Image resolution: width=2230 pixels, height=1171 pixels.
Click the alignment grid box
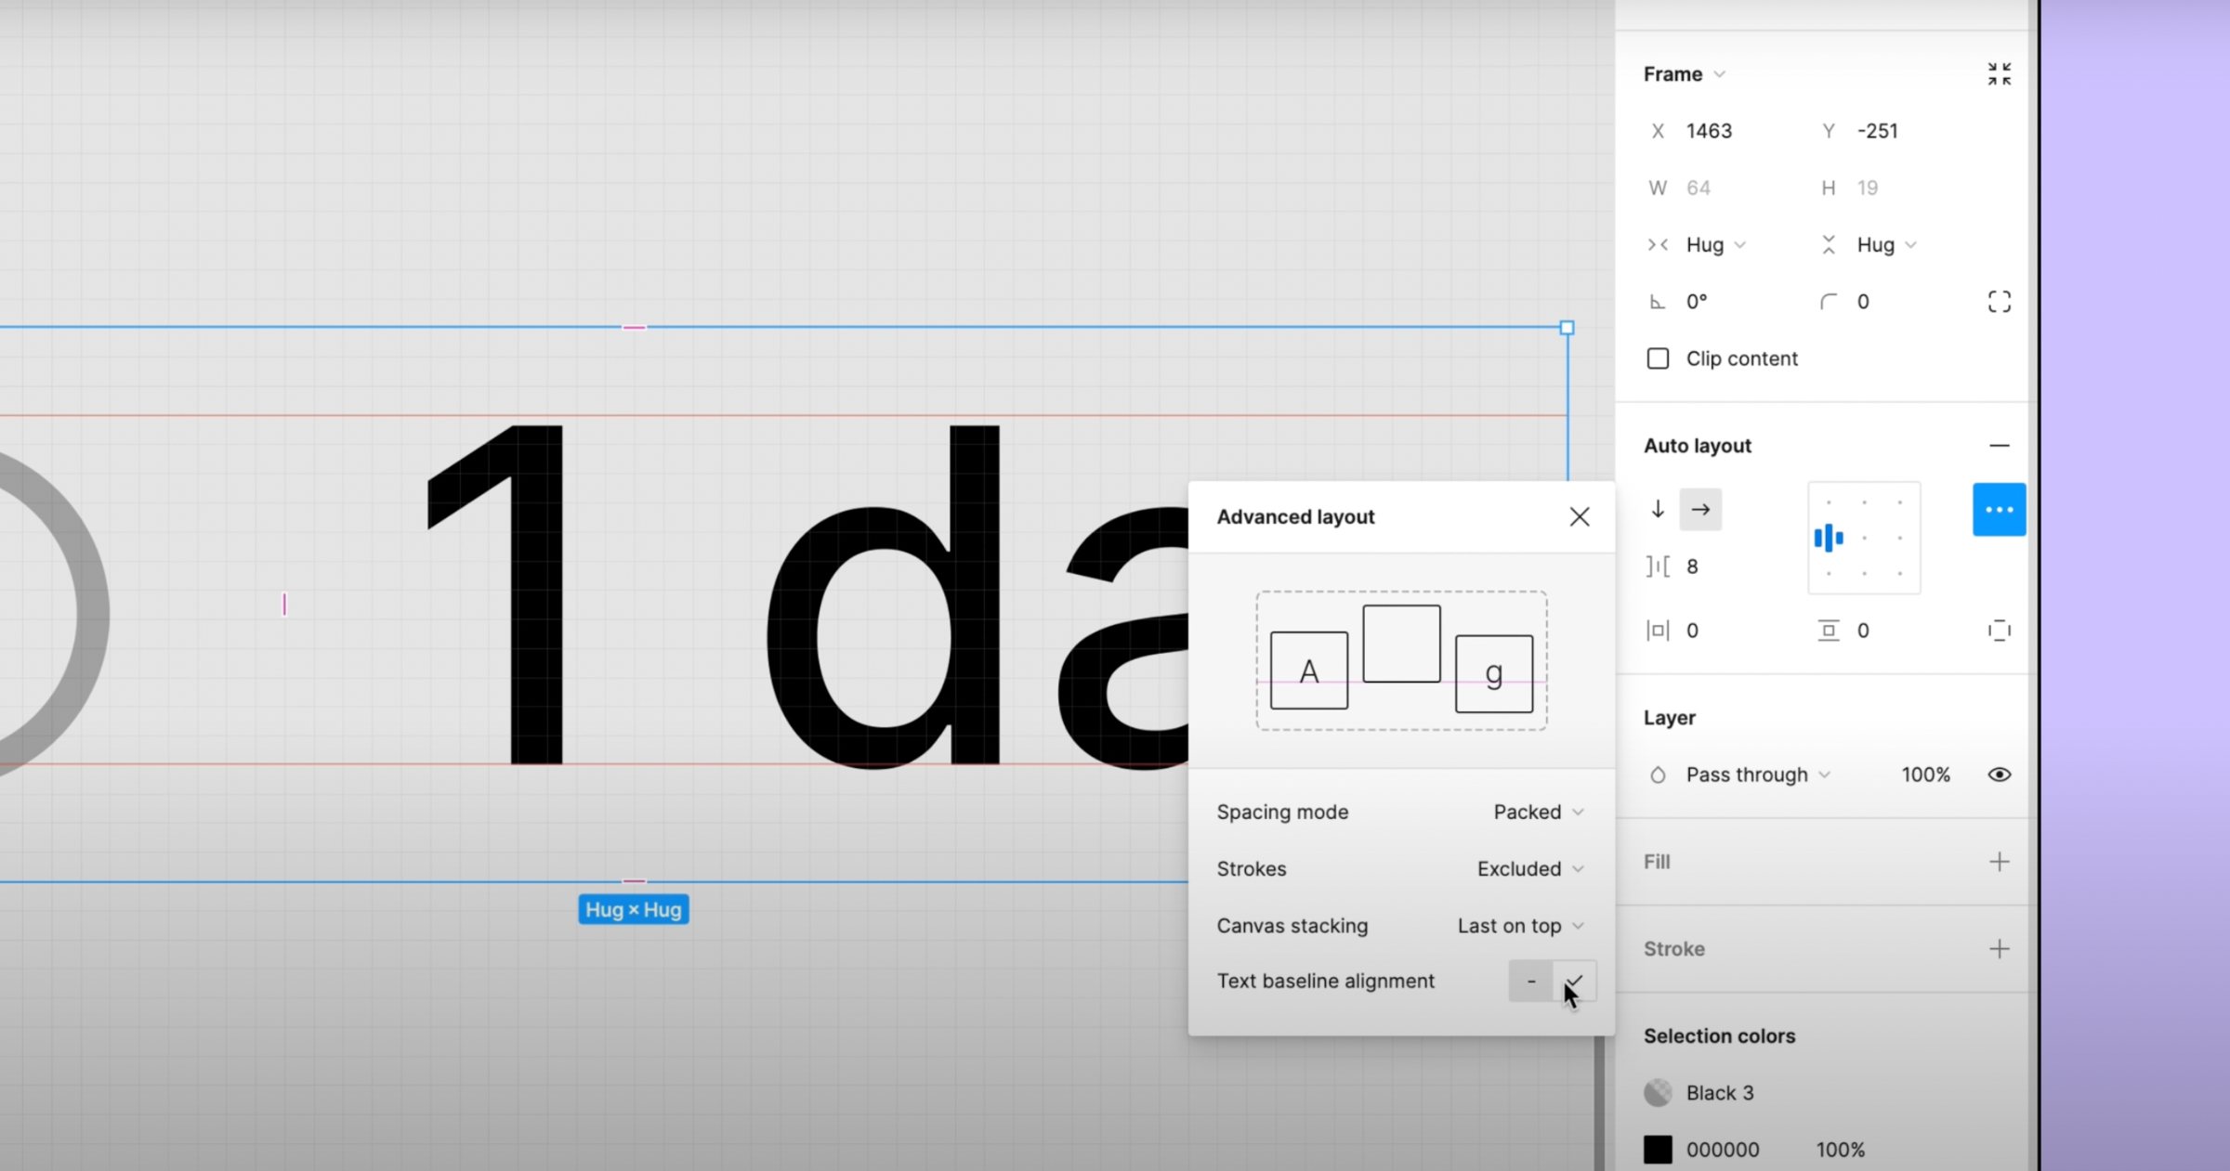(1864, 538)
